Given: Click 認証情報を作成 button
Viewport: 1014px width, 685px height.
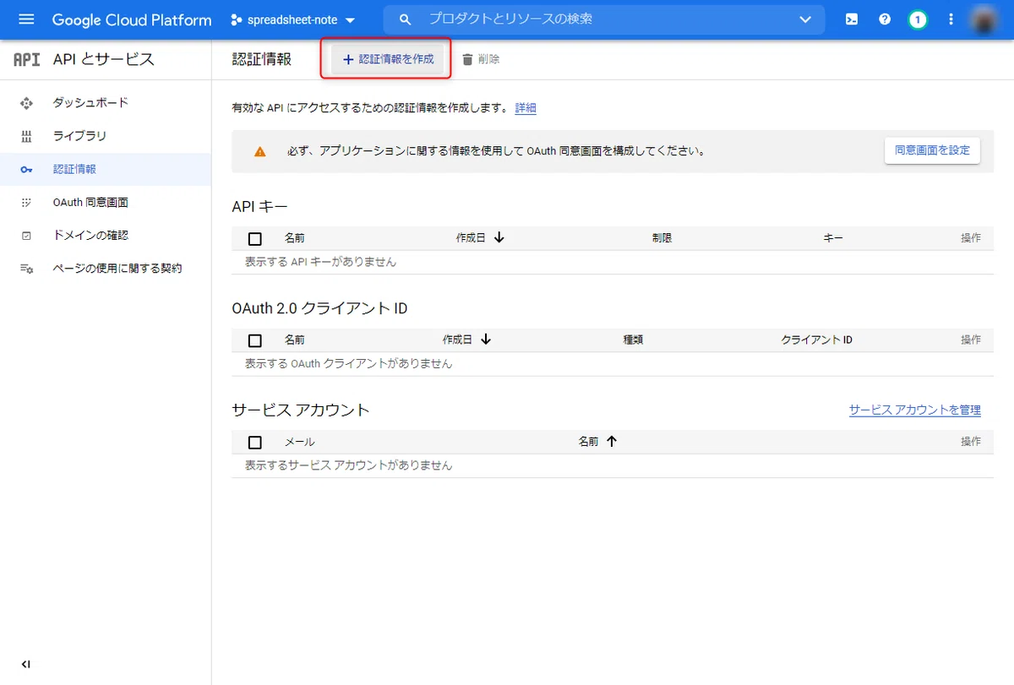Looking at the screenshot, I should [x=387, y=59].
